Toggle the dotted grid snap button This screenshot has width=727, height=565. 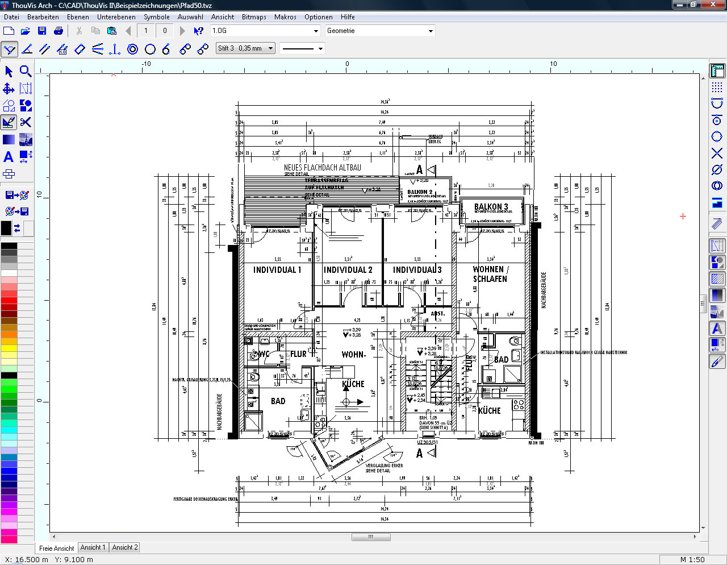click(x=717, y=87)
